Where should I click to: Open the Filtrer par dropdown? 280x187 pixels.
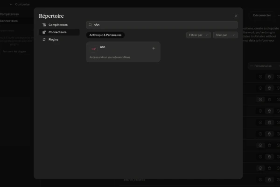[198, 35]
